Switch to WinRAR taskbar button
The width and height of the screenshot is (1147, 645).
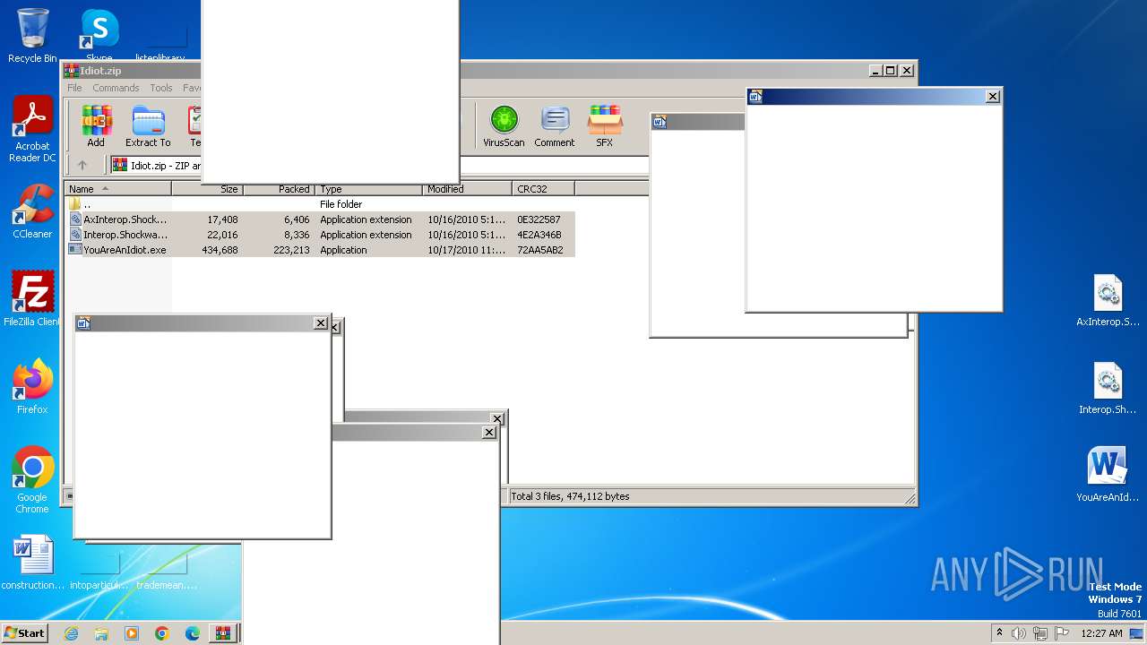223,633
